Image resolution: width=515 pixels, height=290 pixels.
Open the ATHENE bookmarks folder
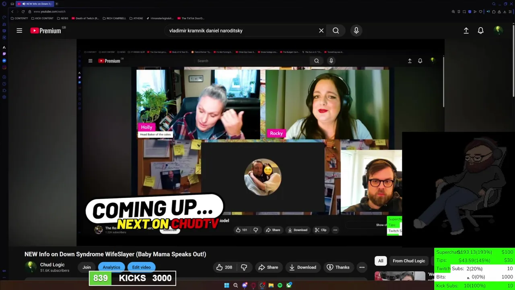136,18
